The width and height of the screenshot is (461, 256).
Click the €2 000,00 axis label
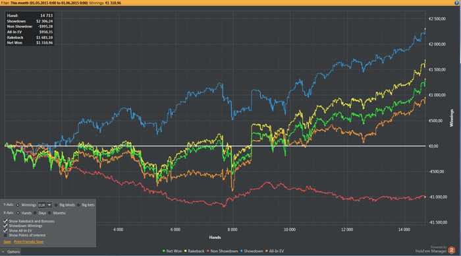[x=437, y=44]
